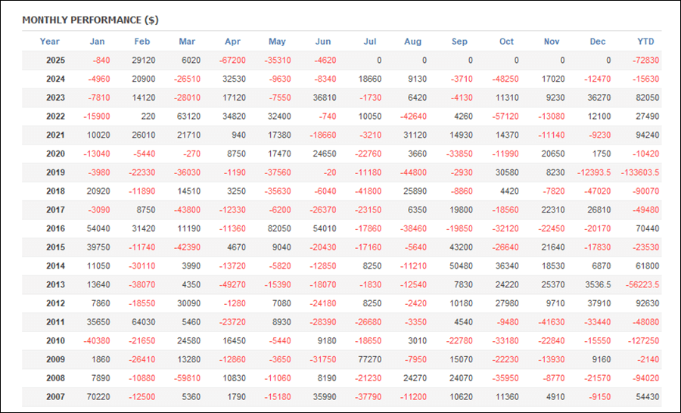Click the 2025 YTD value -72830
This screenshot has width=681, height=413.
[x=646, y=61]
